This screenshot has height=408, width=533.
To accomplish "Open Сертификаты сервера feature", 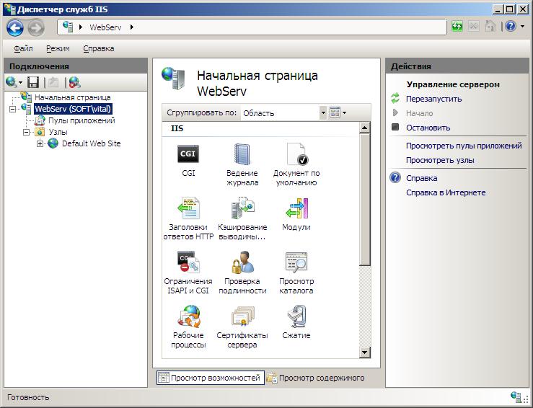I will pos(242,327).
